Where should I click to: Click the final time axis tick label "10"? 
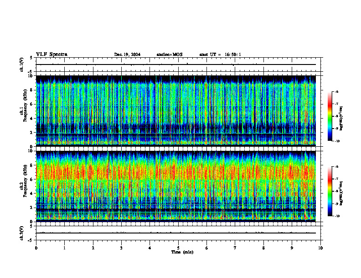(x=320, y=248)
